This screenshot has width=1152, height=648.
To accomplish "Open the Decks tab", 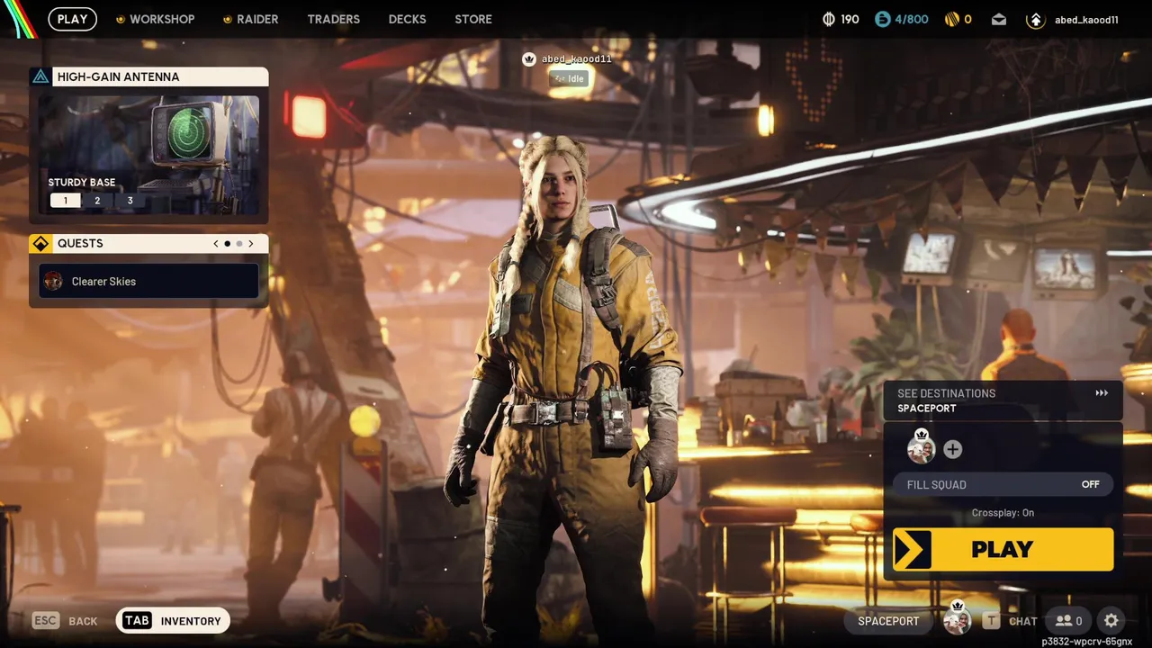I will point(407,19).
